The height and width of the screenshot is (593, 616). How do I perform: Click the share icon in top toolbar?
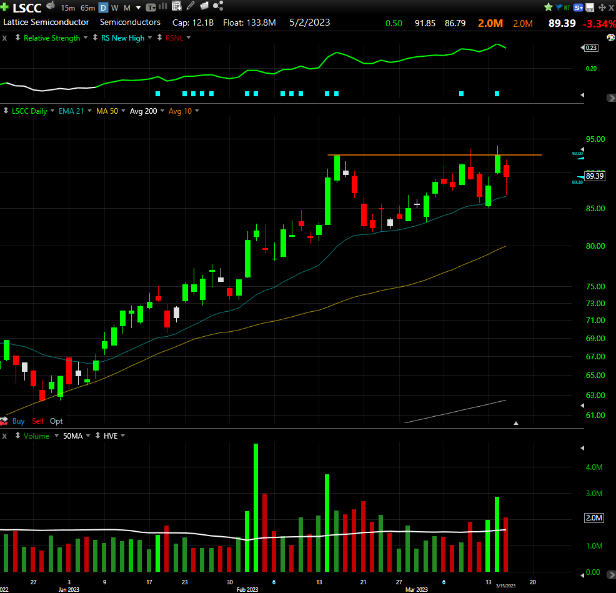[218, 6]
